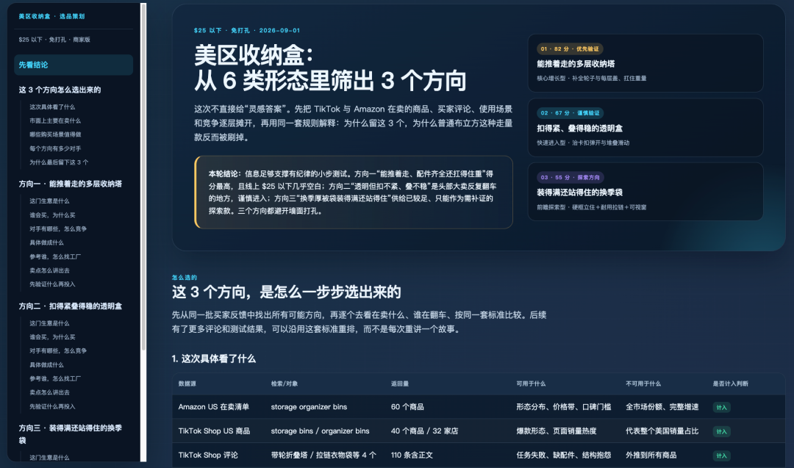Open 方向一 · 能推着走的多层收纳塔 sidebar heading
The height and width of the screenshot is (468, 794).
click(x=71, y=184)
